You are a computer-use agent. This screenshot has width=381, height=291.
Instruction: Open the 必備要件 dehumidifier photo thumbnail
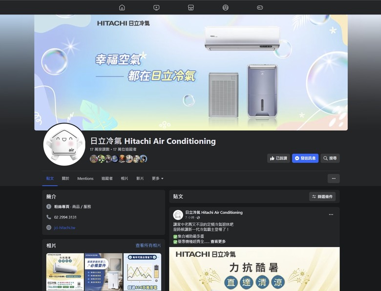click(104, 272)
